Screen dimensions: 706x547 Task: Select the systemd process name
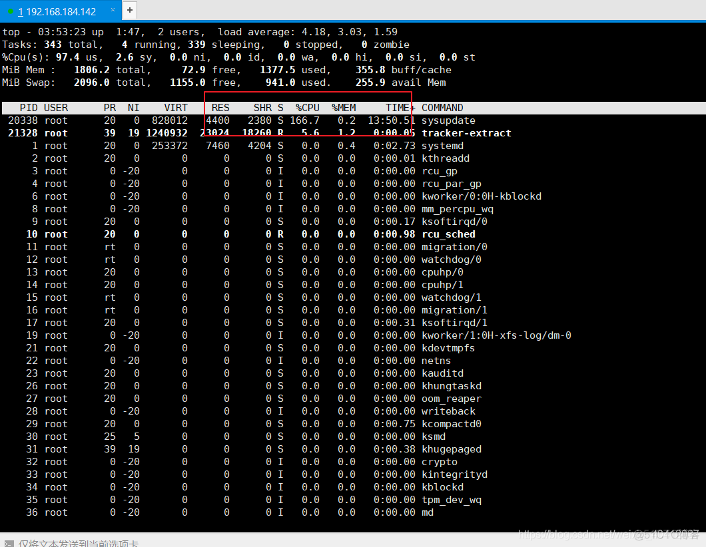tap(443, 146)
